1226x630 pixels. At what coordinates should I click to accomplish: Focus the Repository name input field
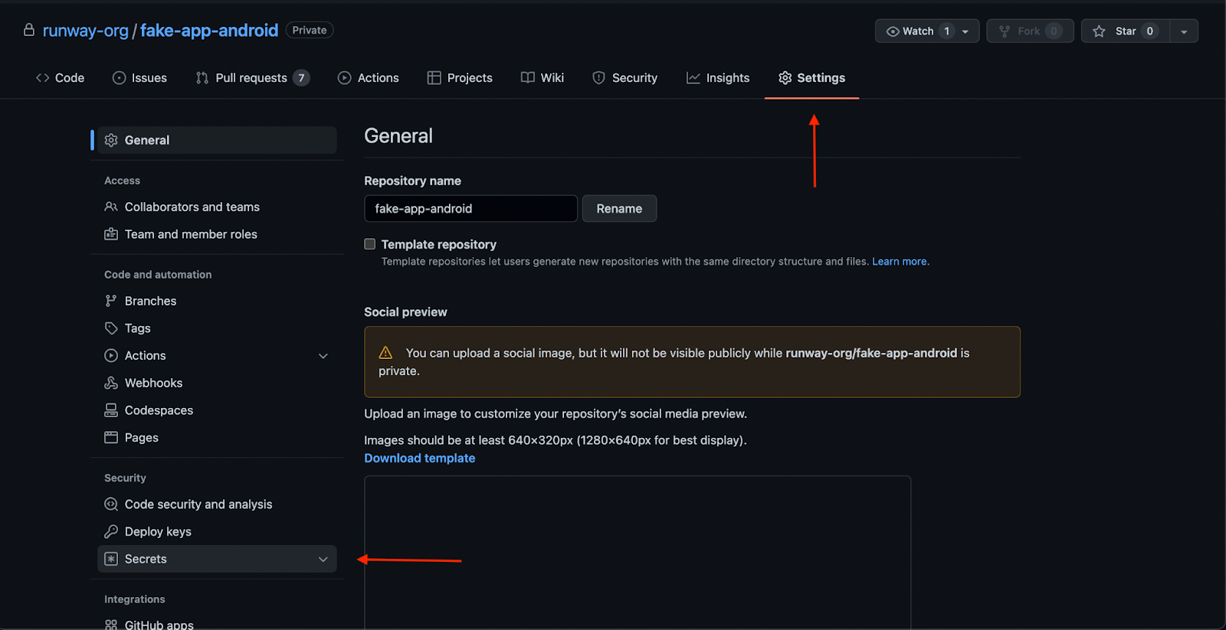pos(470,208)
